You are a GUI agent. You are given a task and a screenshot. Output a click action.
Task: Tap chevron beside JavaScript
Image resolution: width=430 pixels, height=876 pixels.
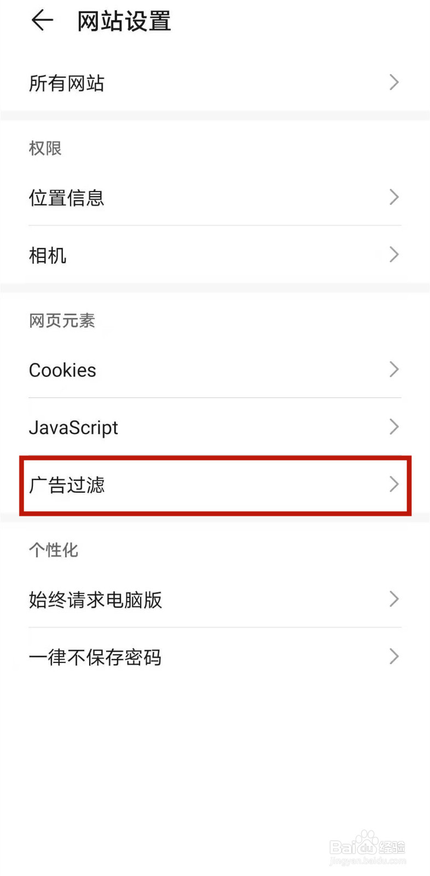tap(394, 427)
